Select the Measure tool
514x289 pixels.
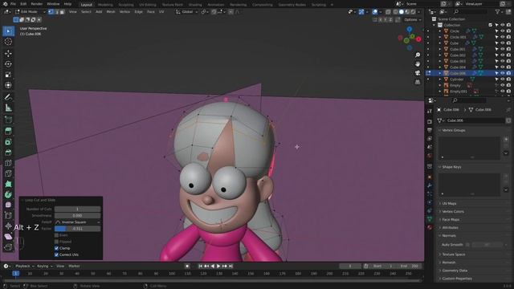(x=8, y=108)
